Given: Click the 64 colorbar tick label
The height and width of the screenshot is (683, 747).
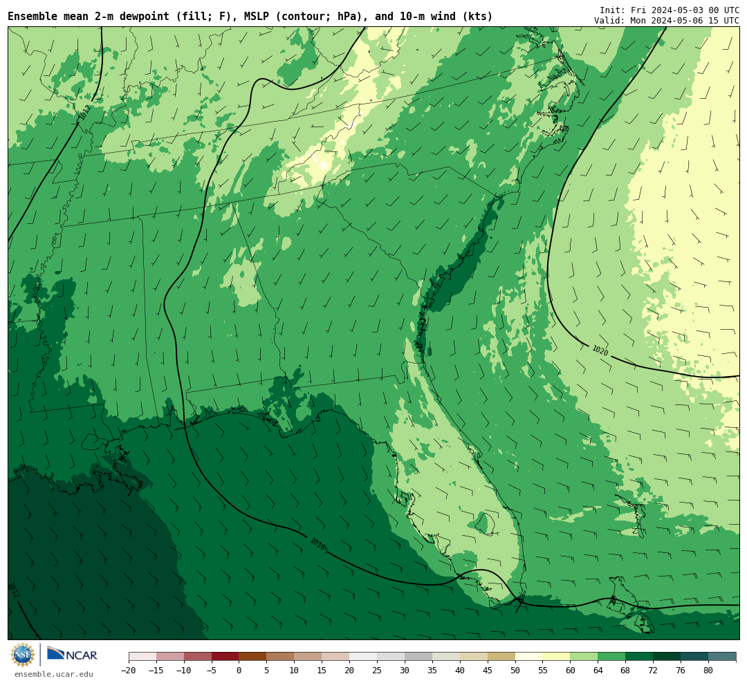Looking at the screenshot, I should pos(598,671).
